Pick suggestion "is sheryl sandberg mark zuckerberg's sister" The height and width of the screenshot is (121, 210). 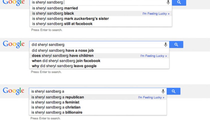[x=70, y=18]
